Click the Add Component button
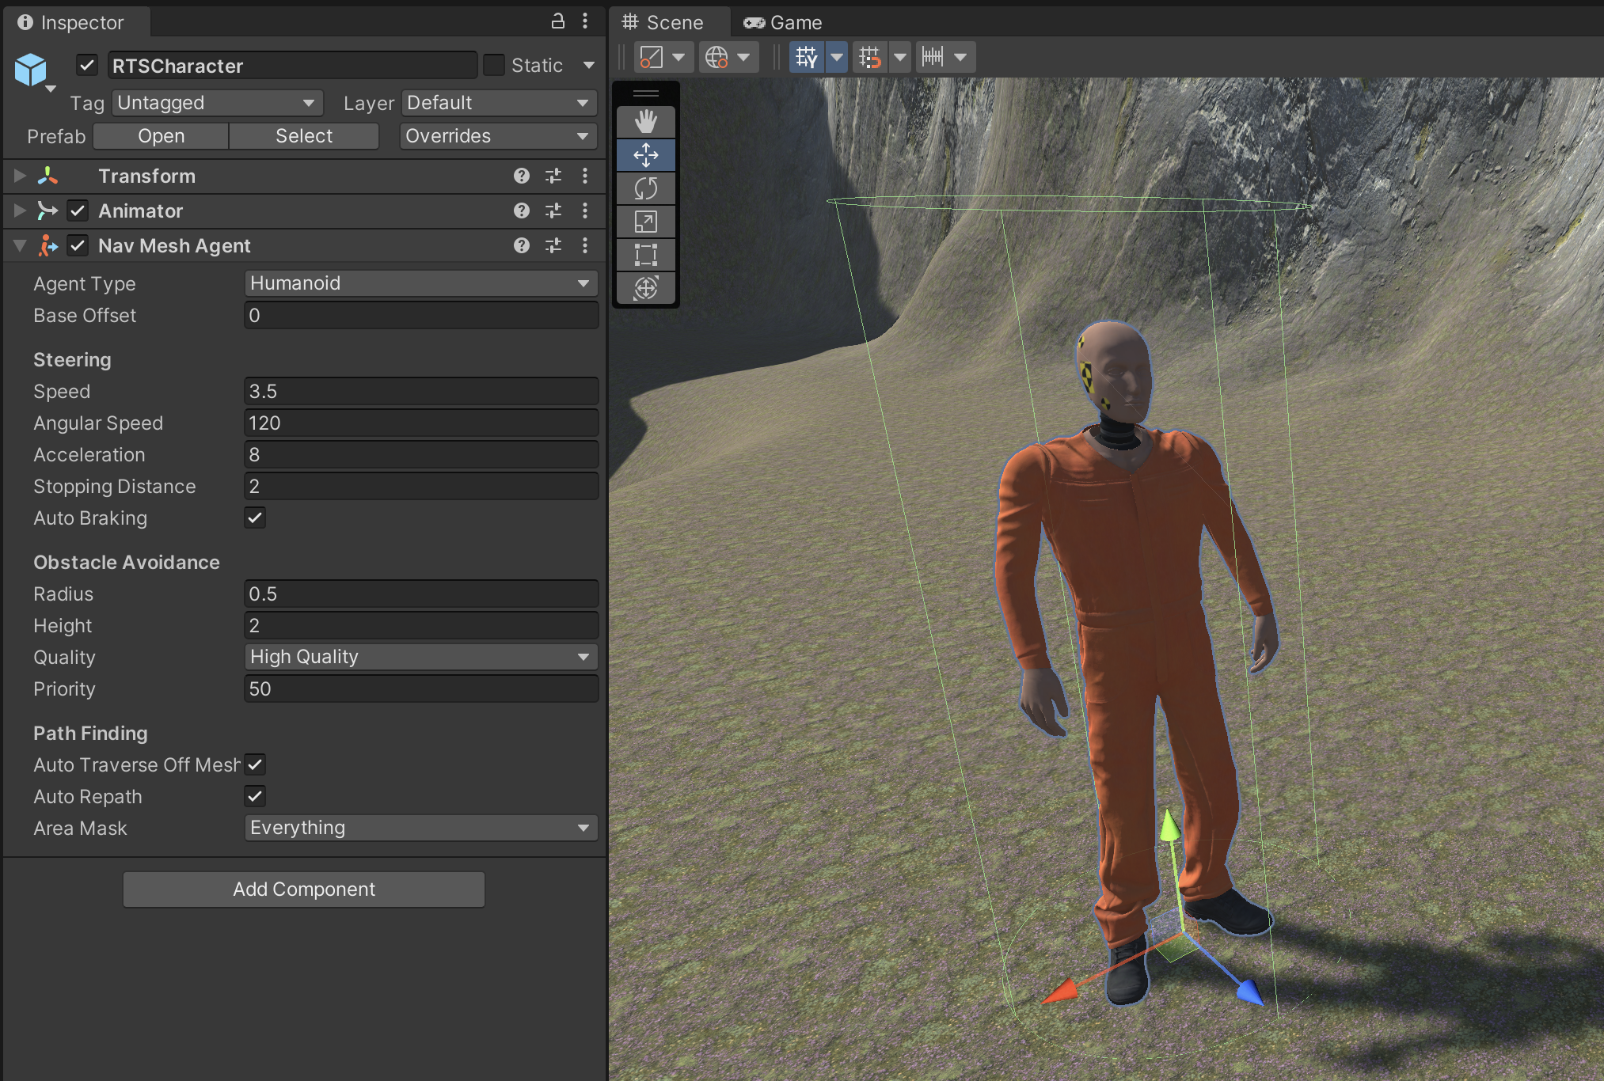 point(304,889)
